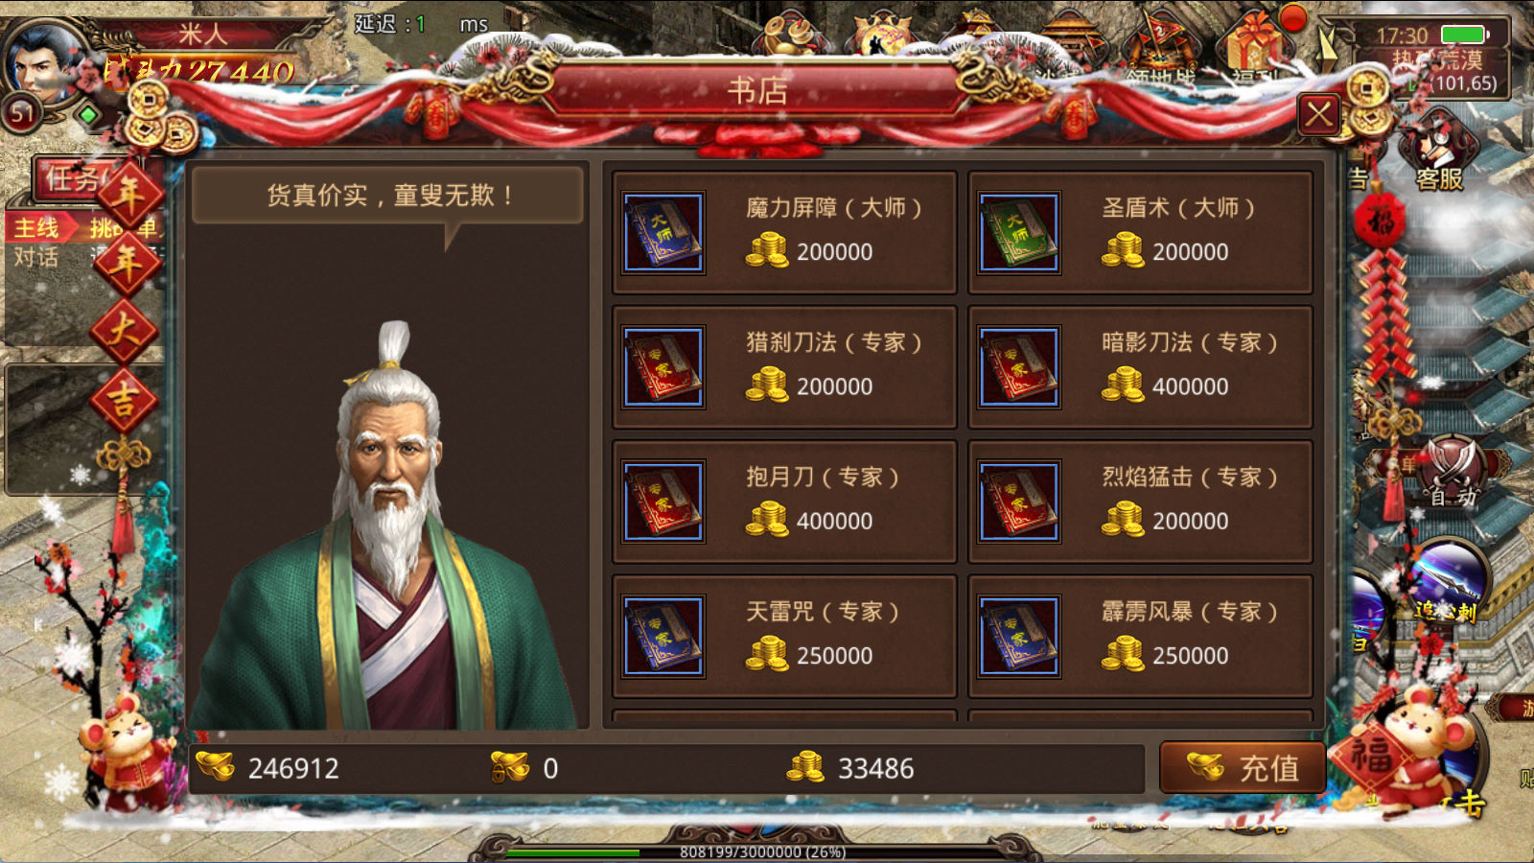
Task: Choose the 猎刹刀法（专家）red book icon
Action: coord(663,367)
